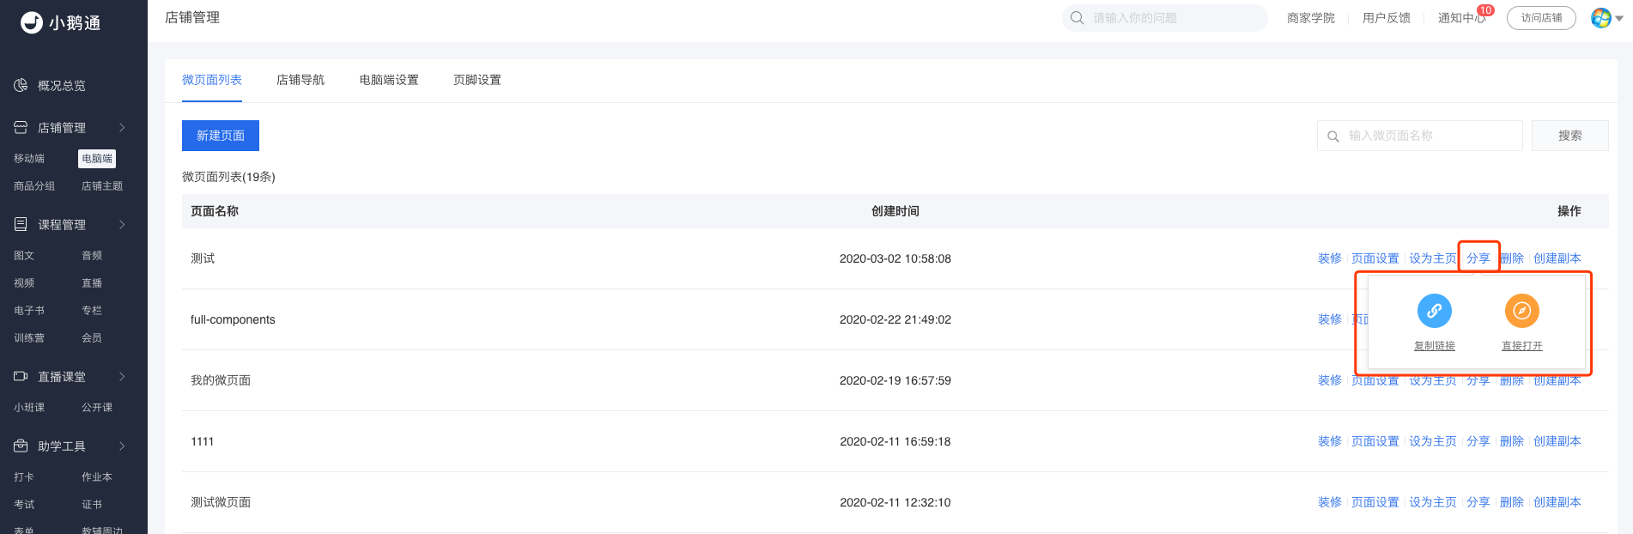
Task: Click the 新建页面 button
Action: (x=221, y=136)
